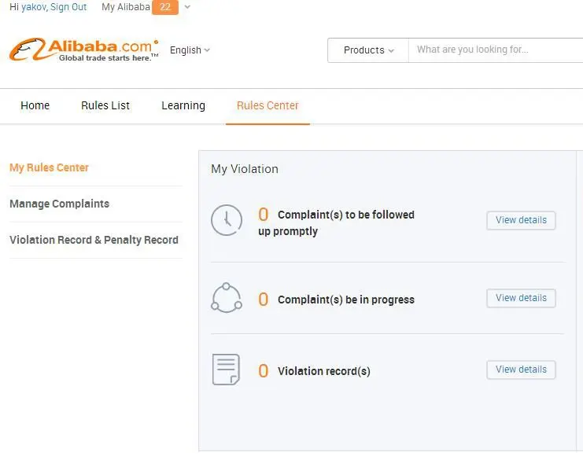Expand the My Alibaba dropdown arrow
The height and width of the screenshot is (456, 583).
click(187, 7)
